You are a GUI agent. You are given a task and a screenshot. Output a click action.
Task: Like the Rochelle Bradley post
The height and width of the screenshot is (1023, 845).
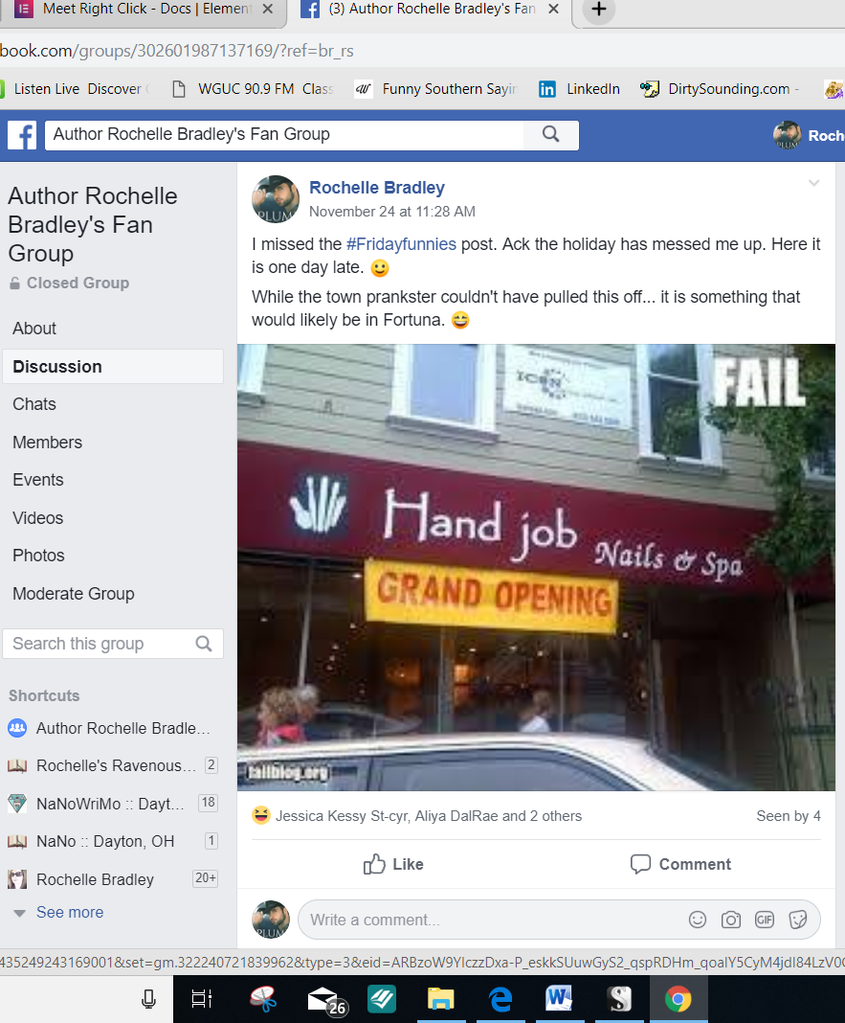point(393,864)
